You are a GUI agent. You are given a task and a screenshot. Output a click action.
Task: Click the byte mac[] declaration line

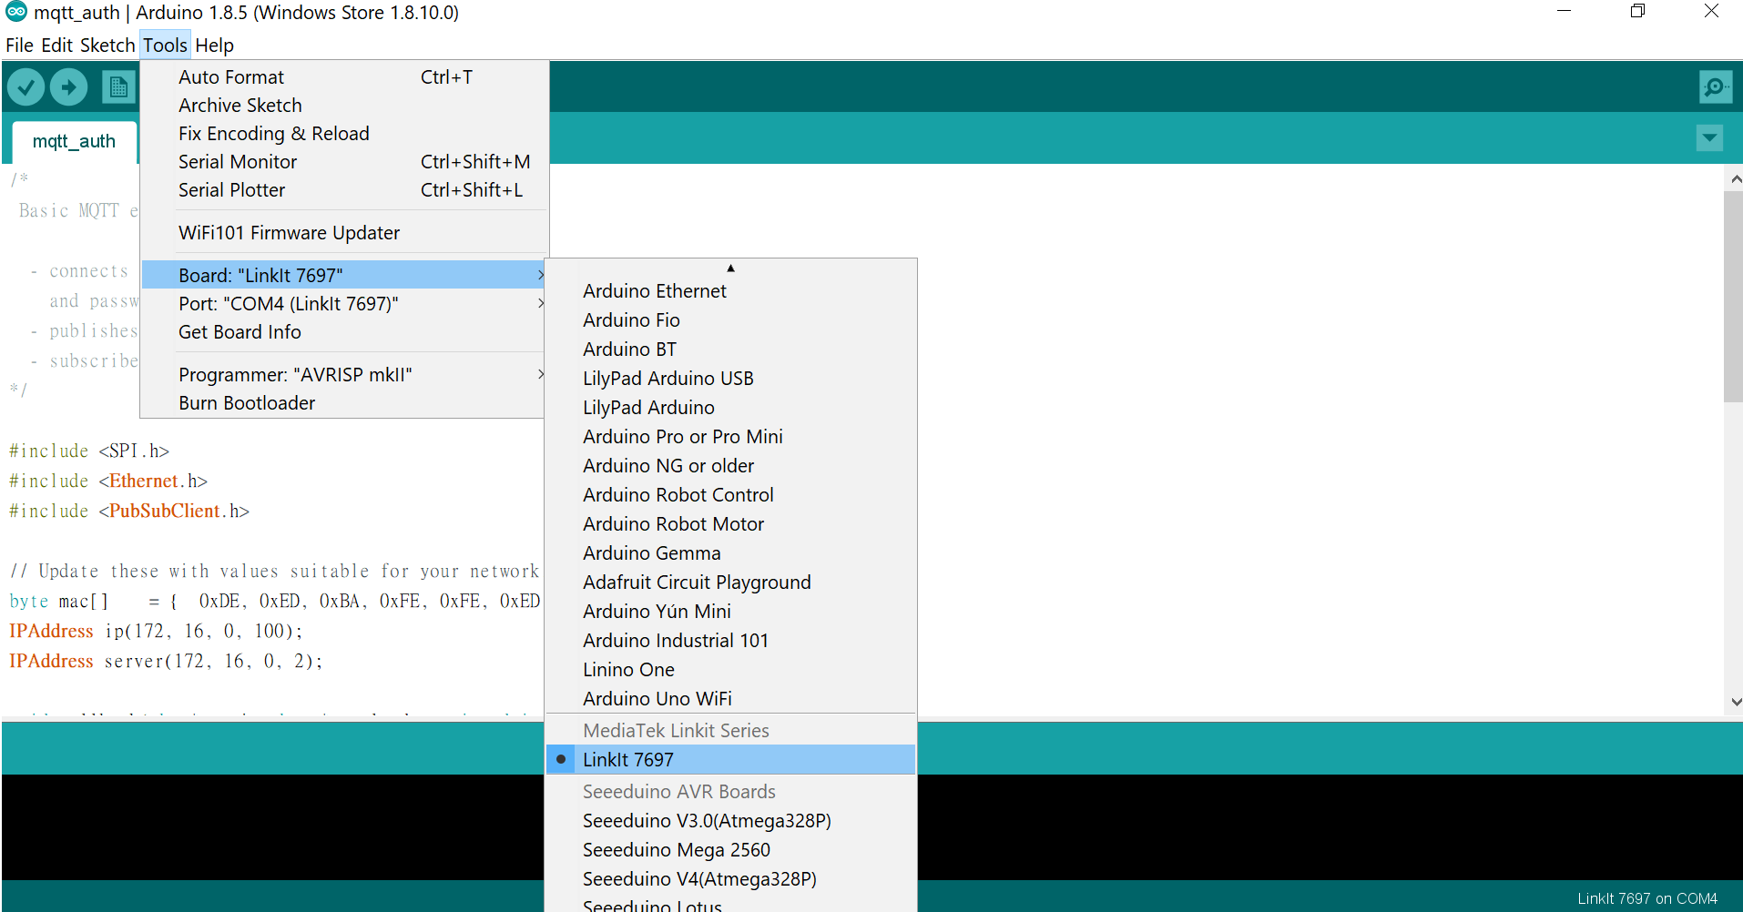tap(274, 602)
